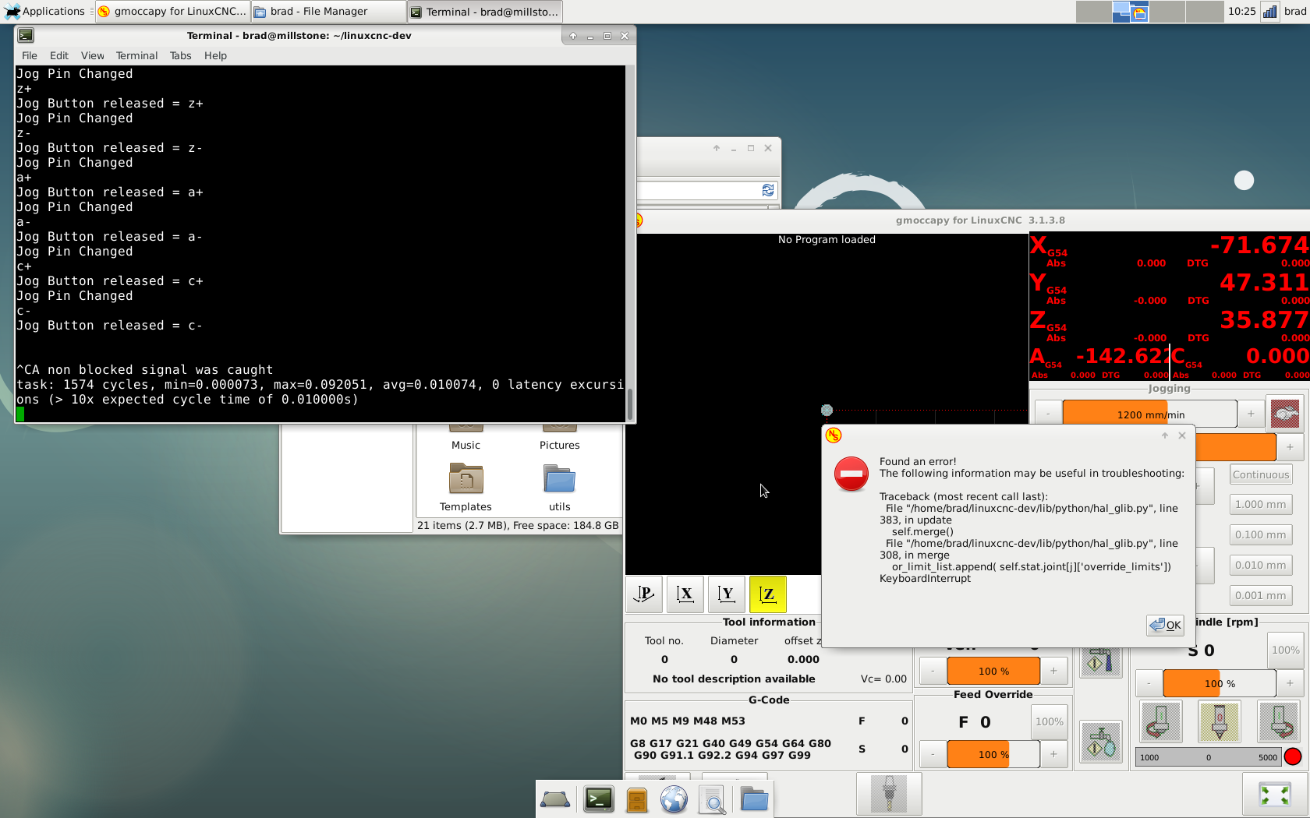Open utils folder in File Manager
Viewport: 1310px width, 818px height.
tap(559, 487)
